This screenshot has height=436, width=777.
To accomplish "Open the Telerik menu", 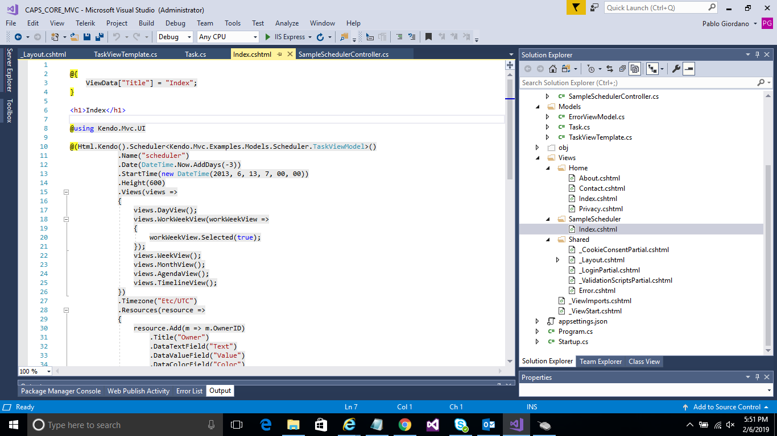I will click(x=85, y=23).
